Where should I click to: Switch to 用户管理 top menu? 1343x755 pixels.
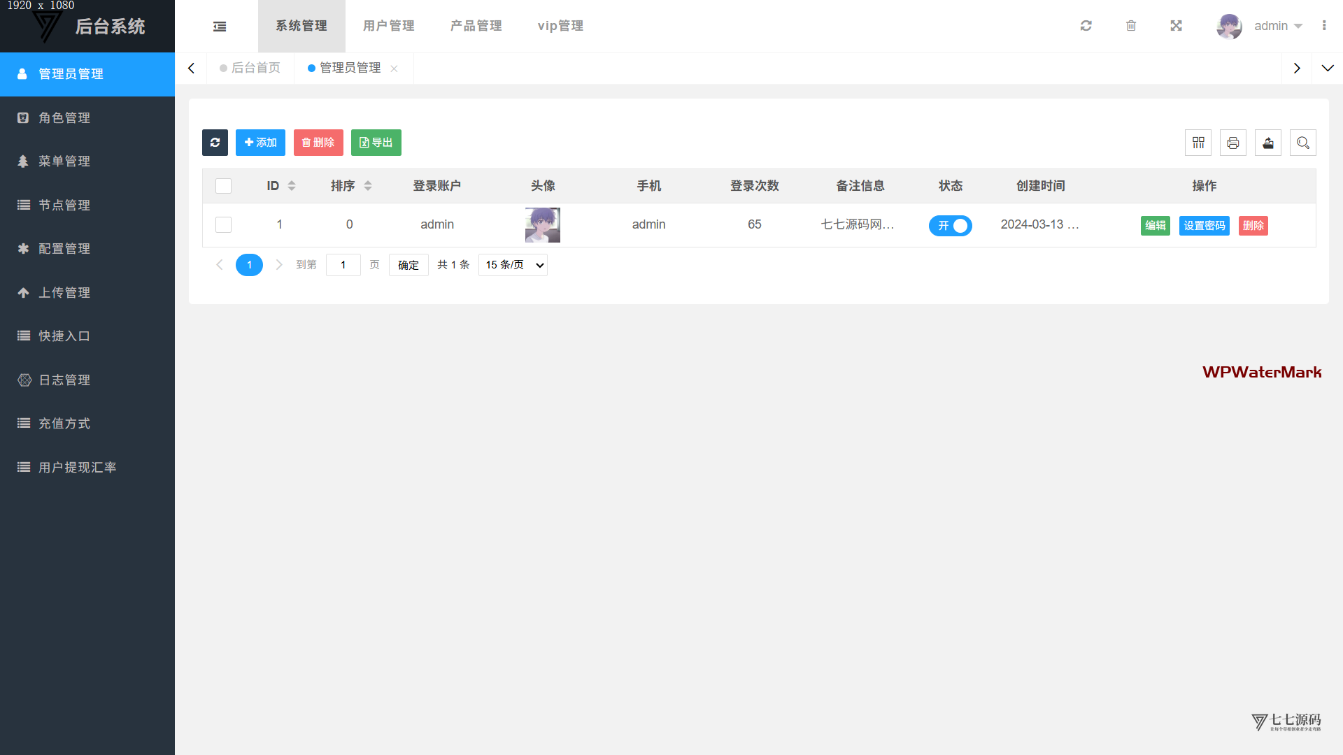point(388,26)
